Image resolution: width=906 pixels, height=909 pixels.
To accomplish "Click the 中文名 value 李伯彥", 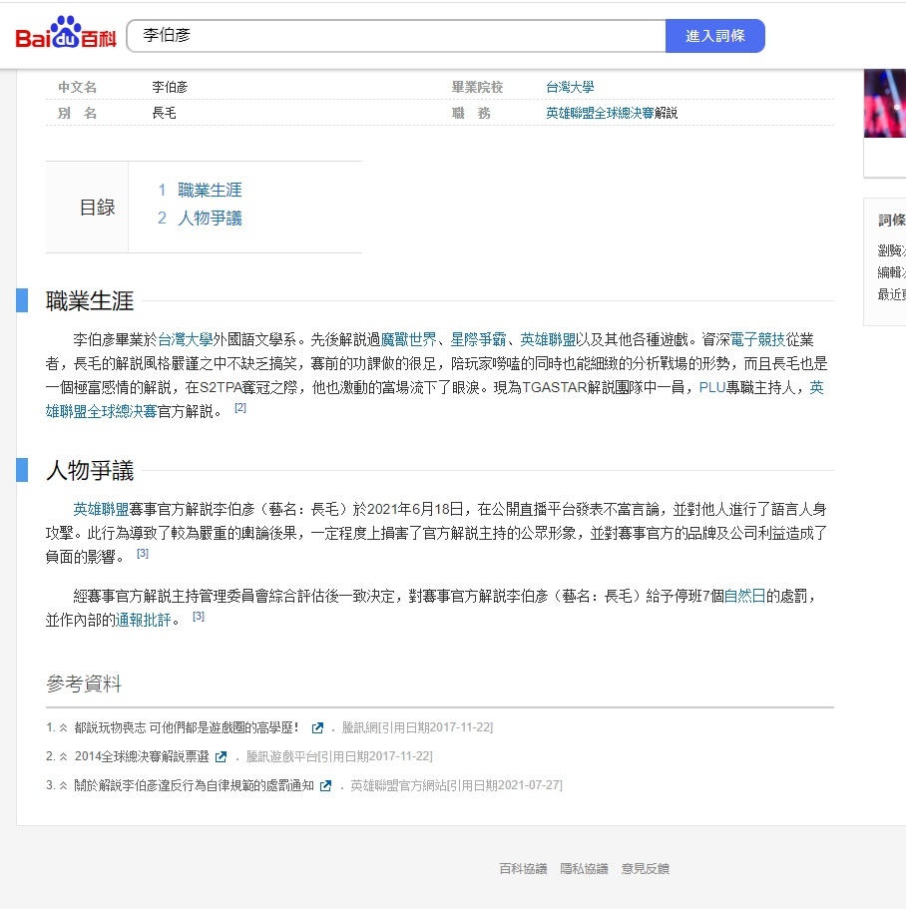I will tap(170, 87).
